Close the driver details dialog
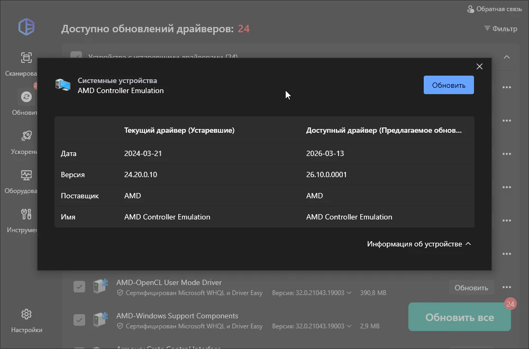Screen dimensions: 529x349 (479, 67)
